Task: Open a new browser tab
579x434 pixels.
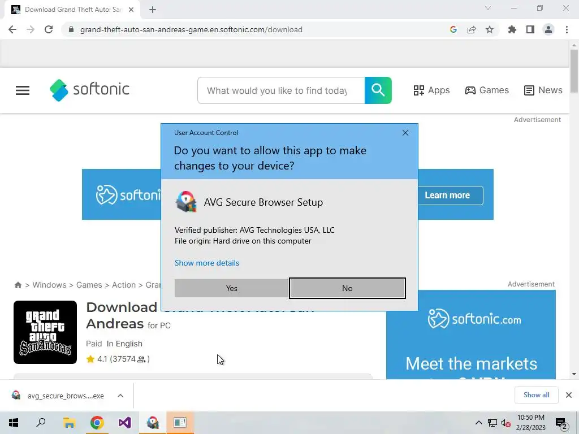Action: coord(153,10)
